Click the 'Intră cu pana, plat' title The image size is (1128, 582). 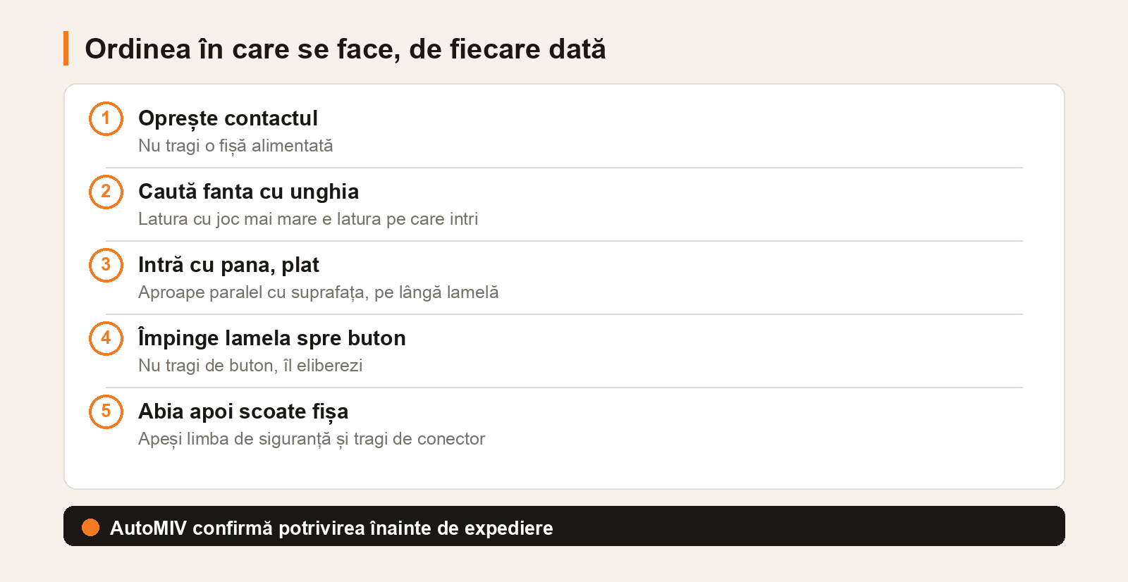(x=228, y=265)
